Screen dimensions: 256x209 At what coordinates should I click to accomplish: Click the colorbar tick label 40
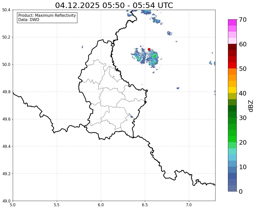coord(243,93)
